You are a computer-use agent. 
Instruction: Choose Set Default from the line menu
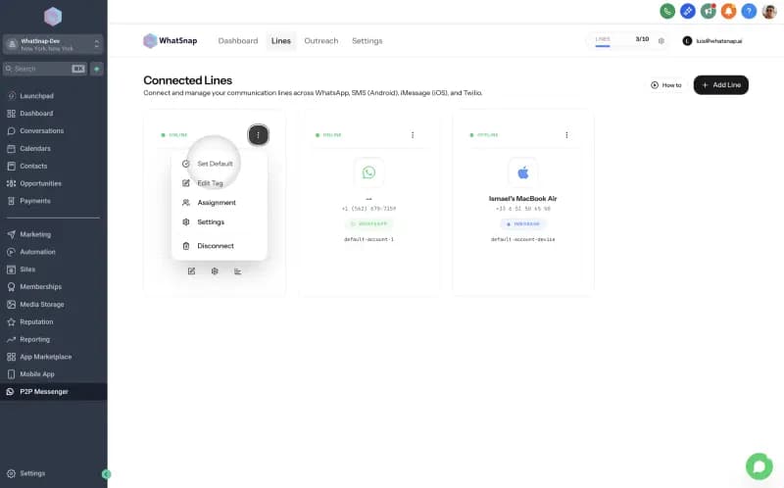215,164
